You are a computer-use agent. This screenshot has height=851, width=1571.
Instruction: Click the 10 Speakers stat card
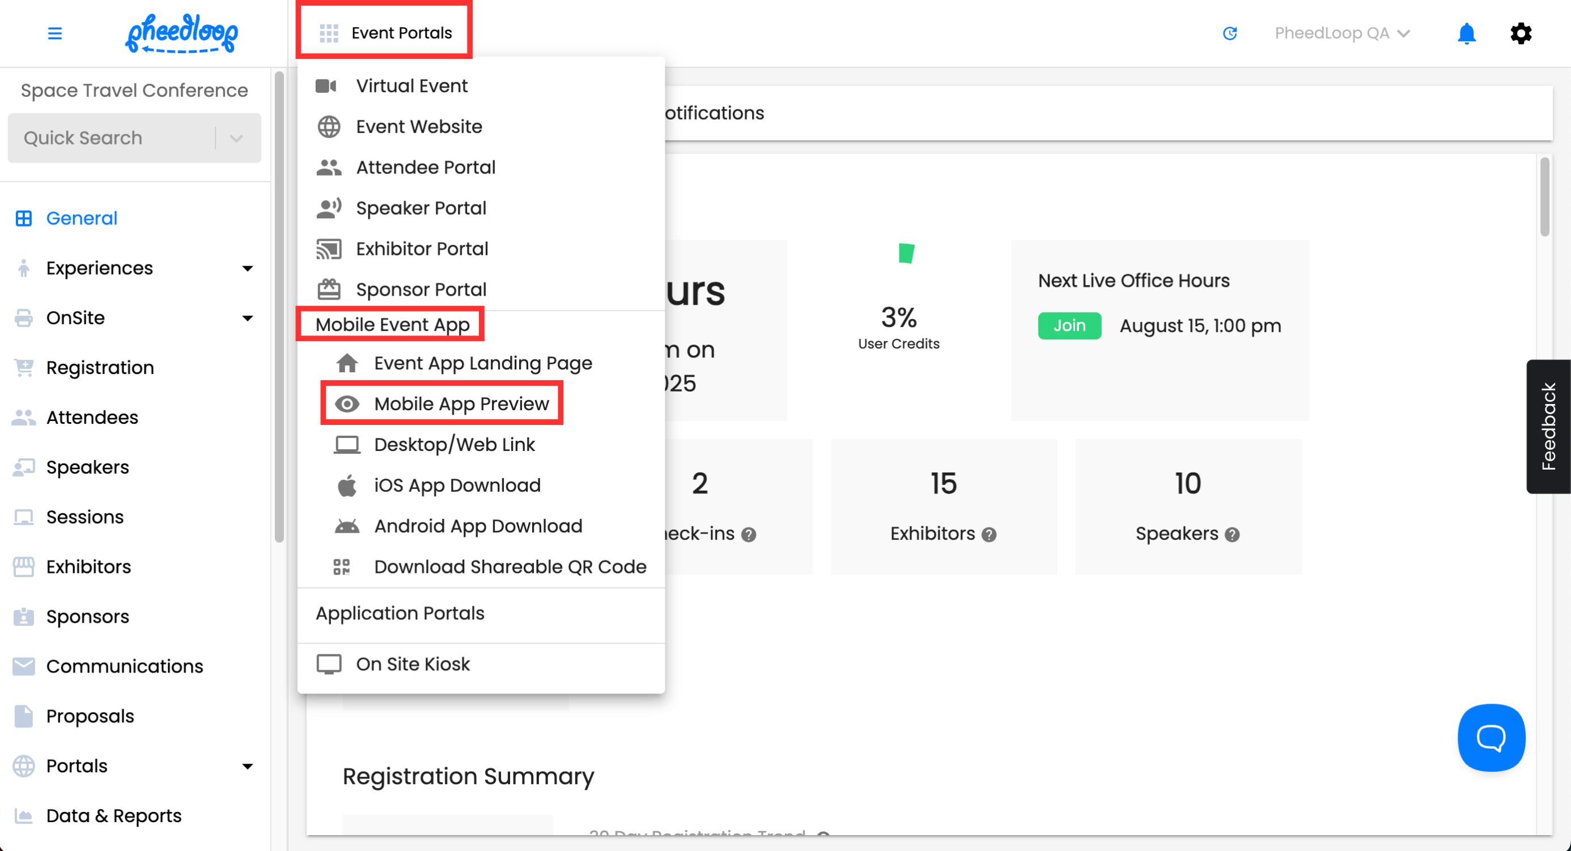click(x=1188, y=506)
